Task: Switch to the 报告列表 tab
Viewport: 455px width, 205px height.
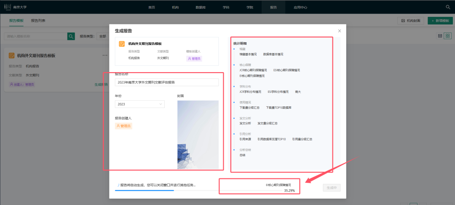Action: (x=38, y=21)
